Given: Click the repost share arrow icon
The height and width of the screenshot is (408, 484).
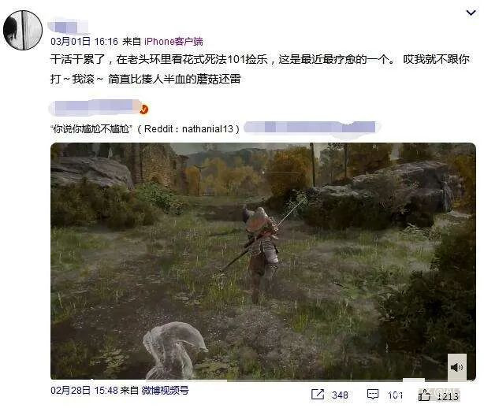Looking at the screenshot, I should point(318,394).
